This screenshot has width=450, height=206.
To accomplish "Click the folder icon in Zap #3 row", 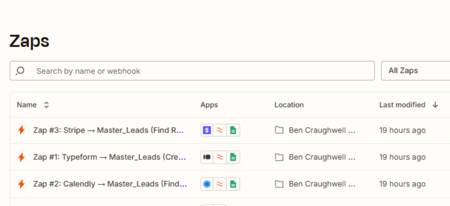I will coord(279,131).
